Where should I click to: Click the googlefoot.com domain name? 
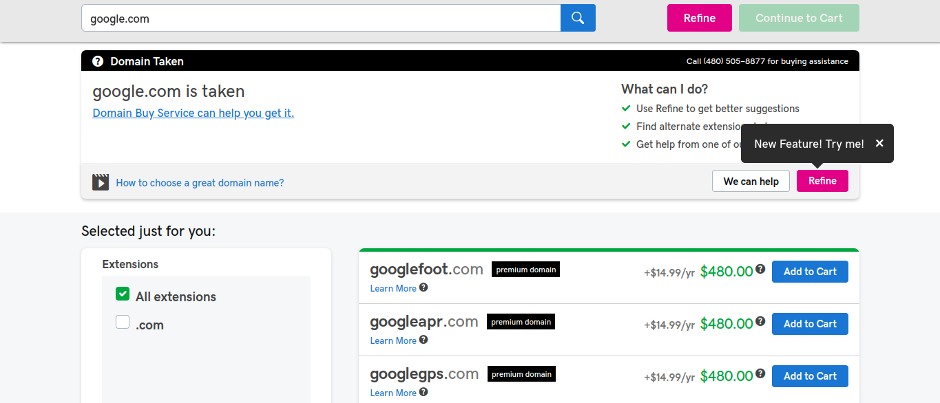(x=426, y=270)
